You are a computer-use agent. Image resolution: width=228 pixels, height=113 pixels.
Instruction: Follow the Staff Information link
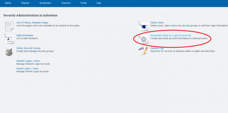pyautogui.click(x=25, y=35)
